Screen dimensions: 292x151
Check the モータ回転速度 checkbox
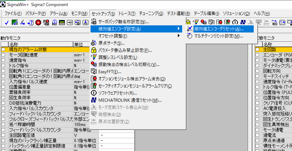pos(3,55)
